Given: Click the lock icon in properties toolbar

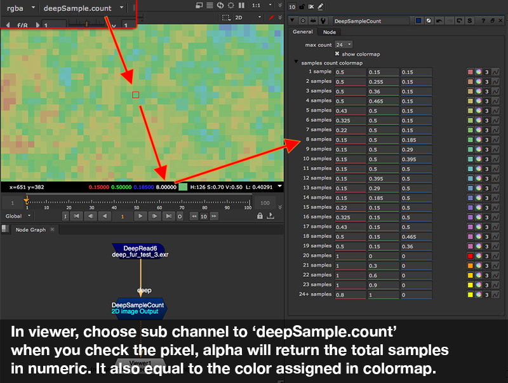Looking at the screenshot, I should [x=302, y=6].
